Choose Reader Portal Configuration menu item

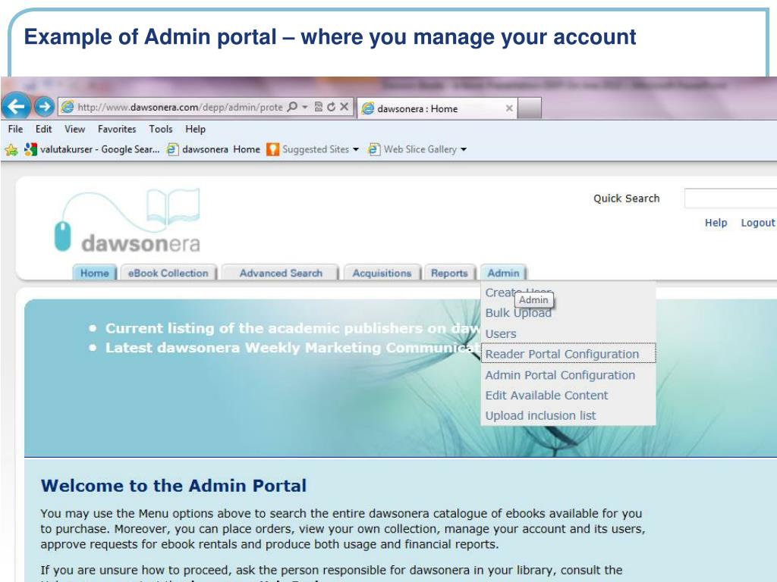(x=568, y=353)
